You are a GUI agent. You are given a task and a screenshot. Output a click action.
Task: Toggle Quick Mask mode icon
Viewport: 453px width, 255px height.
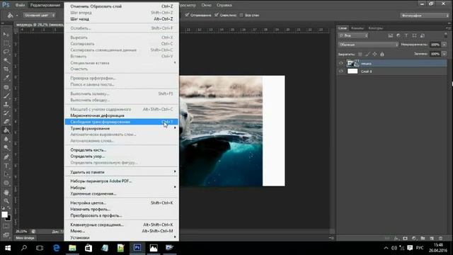6,226
